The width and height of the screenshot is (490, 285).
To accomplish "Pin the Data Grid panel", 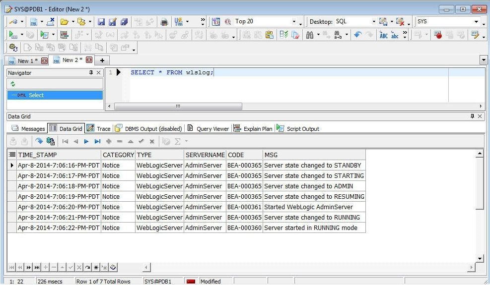I will click(472, 116).
